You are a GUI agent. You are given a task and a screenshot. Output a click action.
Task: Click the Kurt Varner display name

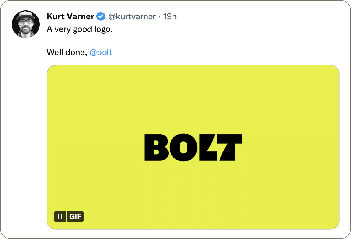(x=70, y=17)
